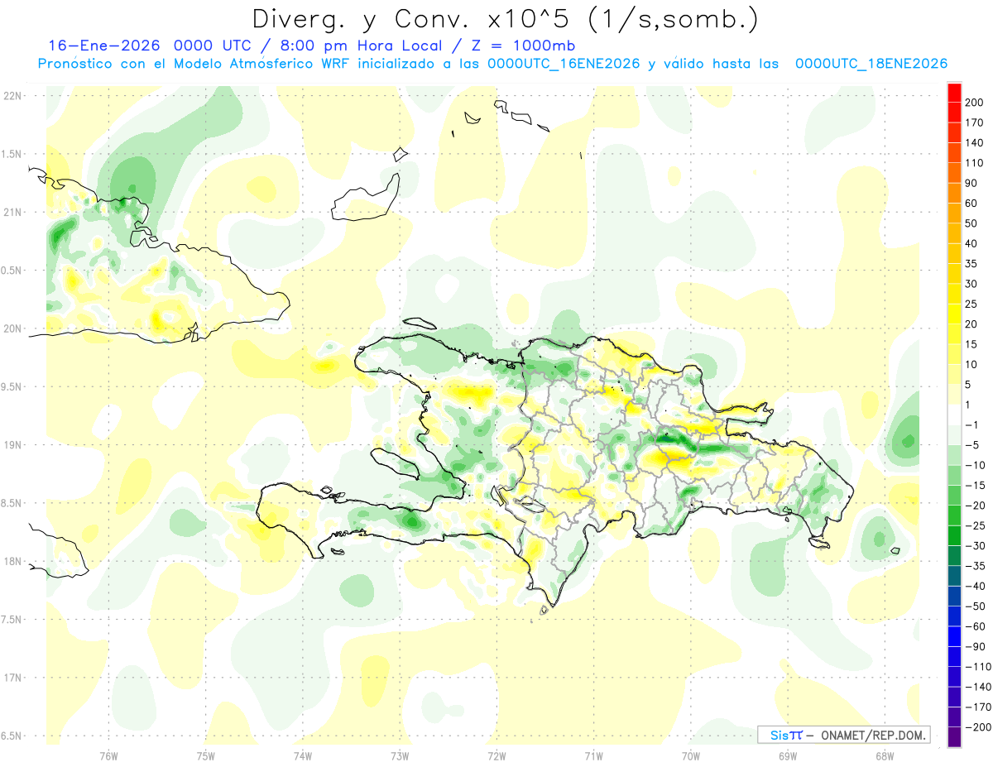Click the positive '60' scale label
This screenshot has height=767, width=993.
972,204
